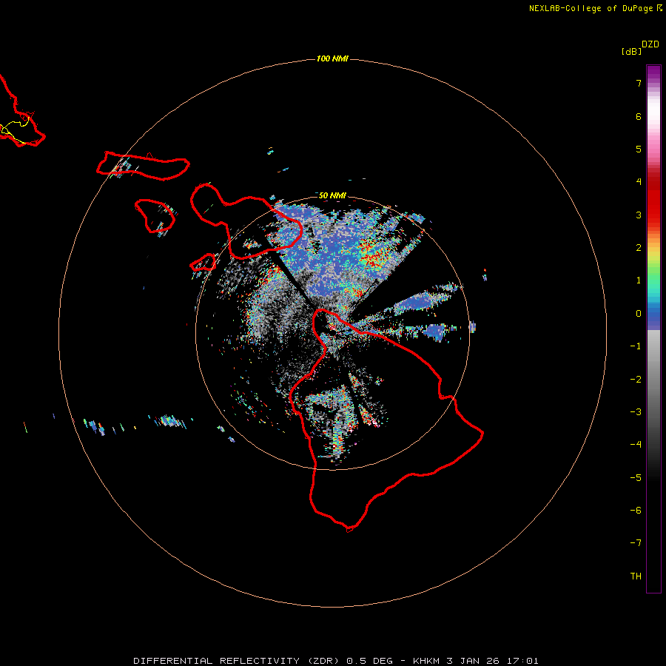This screenshot has width=666, height=666.
Task: Click the 4 value on the color scale
Action: click(639, 182)
